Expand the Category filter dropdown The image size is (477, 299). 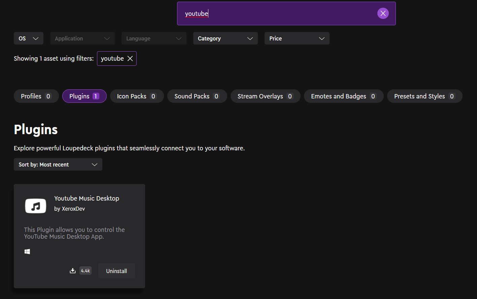tap(225, 38)
